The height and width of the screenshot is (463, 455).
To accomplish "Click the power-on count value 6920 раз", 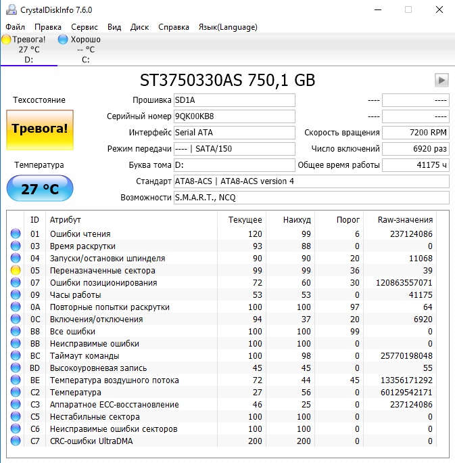I will pyautogui.click(x=416, y=149).
